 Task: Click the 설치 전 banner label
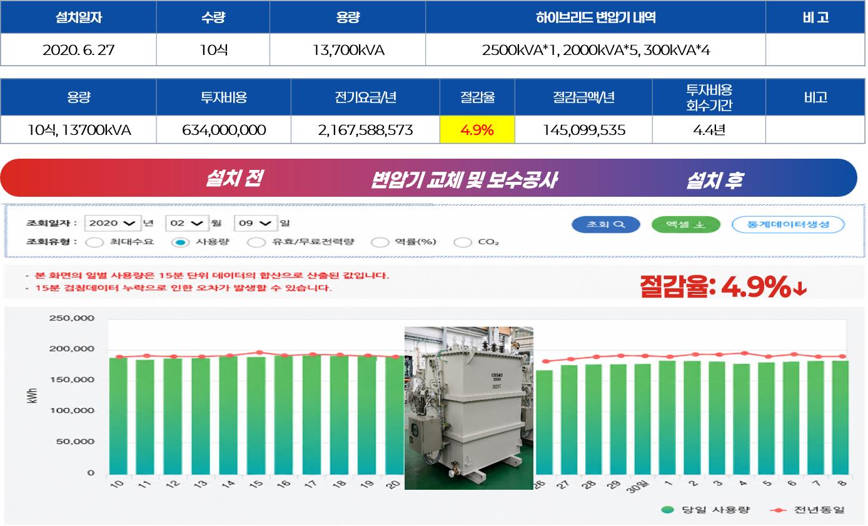pos(233,179)
